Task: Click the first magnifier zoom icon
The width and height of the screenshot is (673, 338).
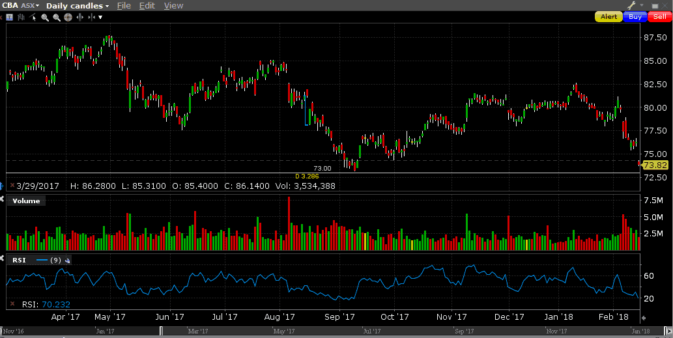Action: click(45, 18)
